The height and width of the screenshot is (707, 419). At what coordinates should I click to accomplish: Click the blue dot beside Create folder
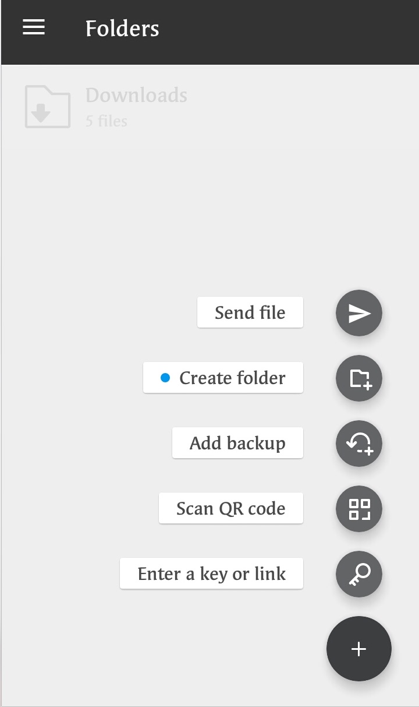[165, 378]
